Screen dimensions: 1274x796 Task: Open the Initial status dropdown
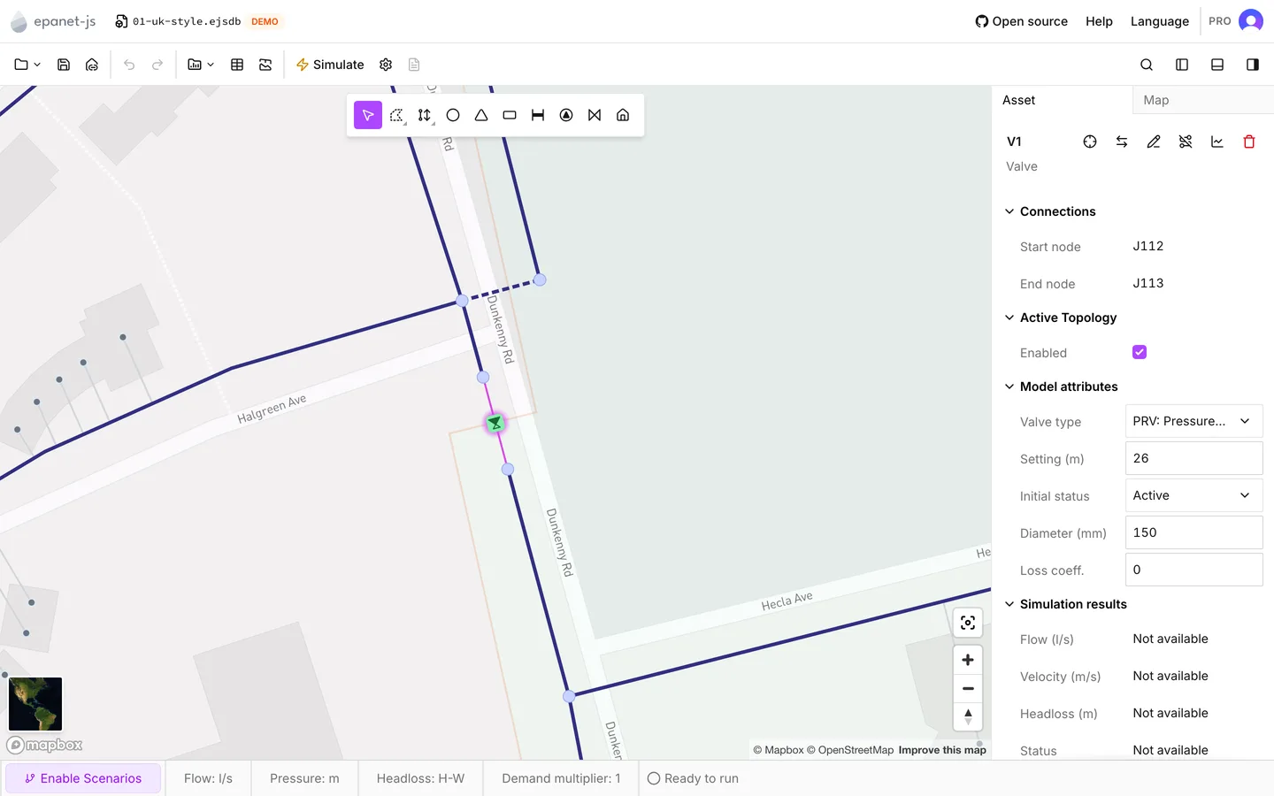click(1193, 495)
